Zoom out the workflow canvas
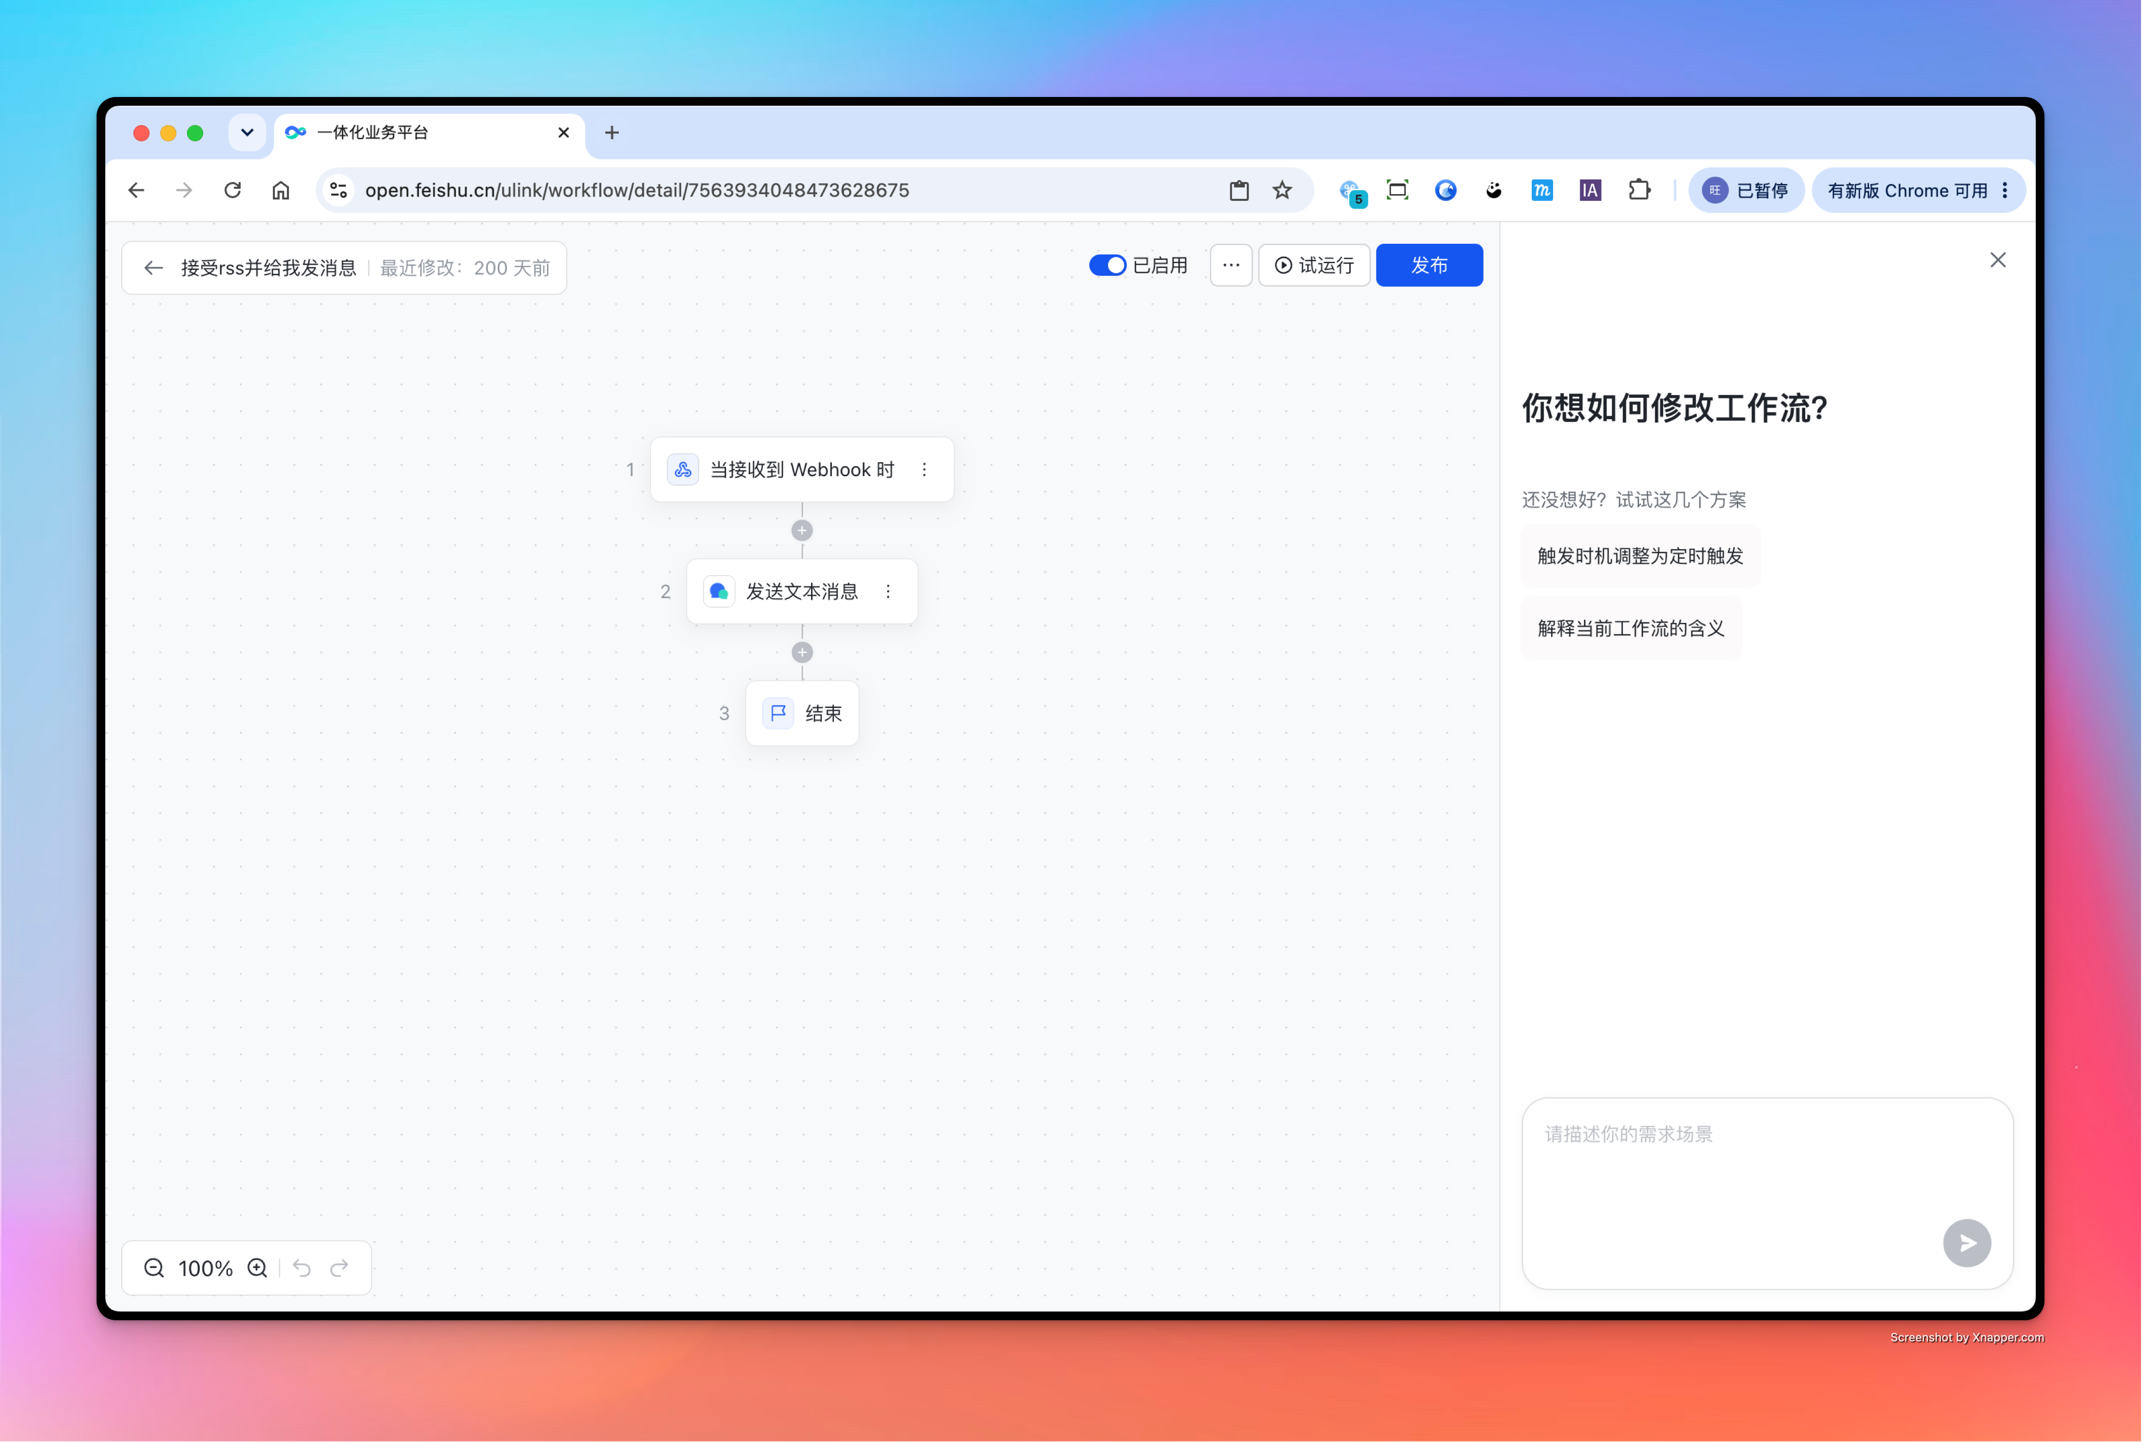 [x=154, y=1268]
